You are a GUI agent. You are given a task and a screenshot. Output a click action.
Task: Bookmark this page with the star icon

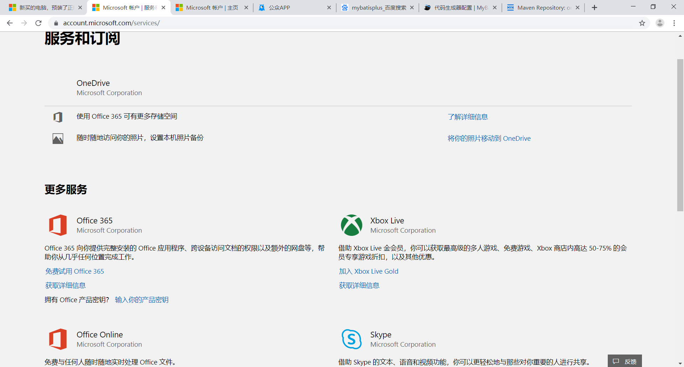click(642, 23)
